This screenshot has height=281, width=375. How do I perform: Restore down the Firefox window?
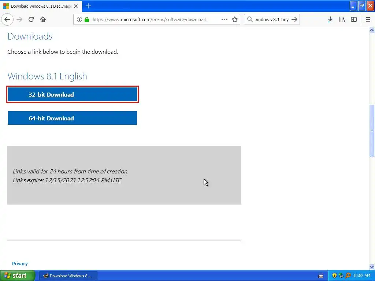[362, 6]
